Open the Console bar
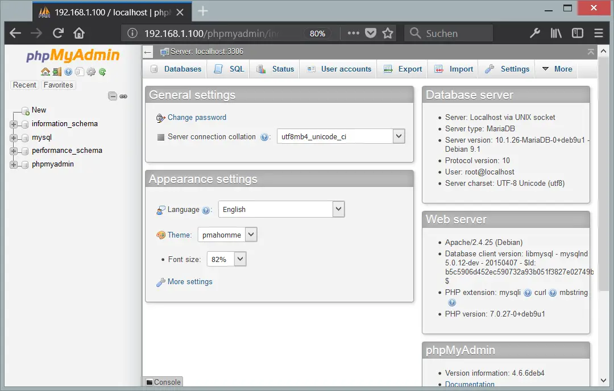 pos(163,382)
